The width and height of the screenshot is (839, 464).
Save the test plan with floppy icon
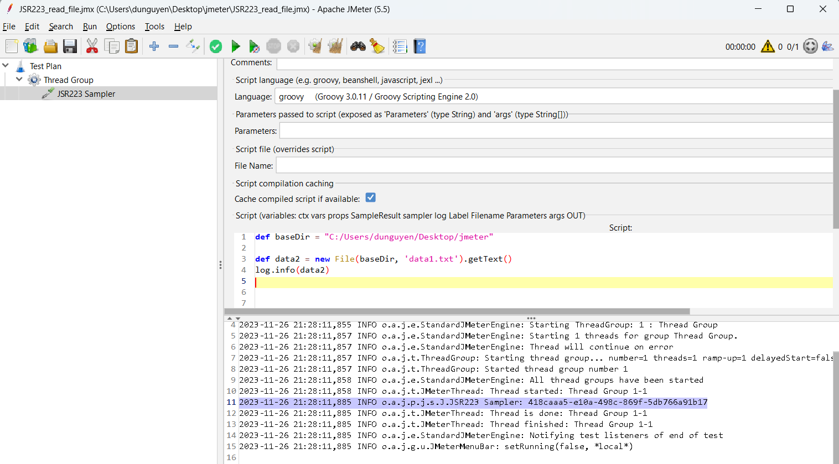(70, 46)
